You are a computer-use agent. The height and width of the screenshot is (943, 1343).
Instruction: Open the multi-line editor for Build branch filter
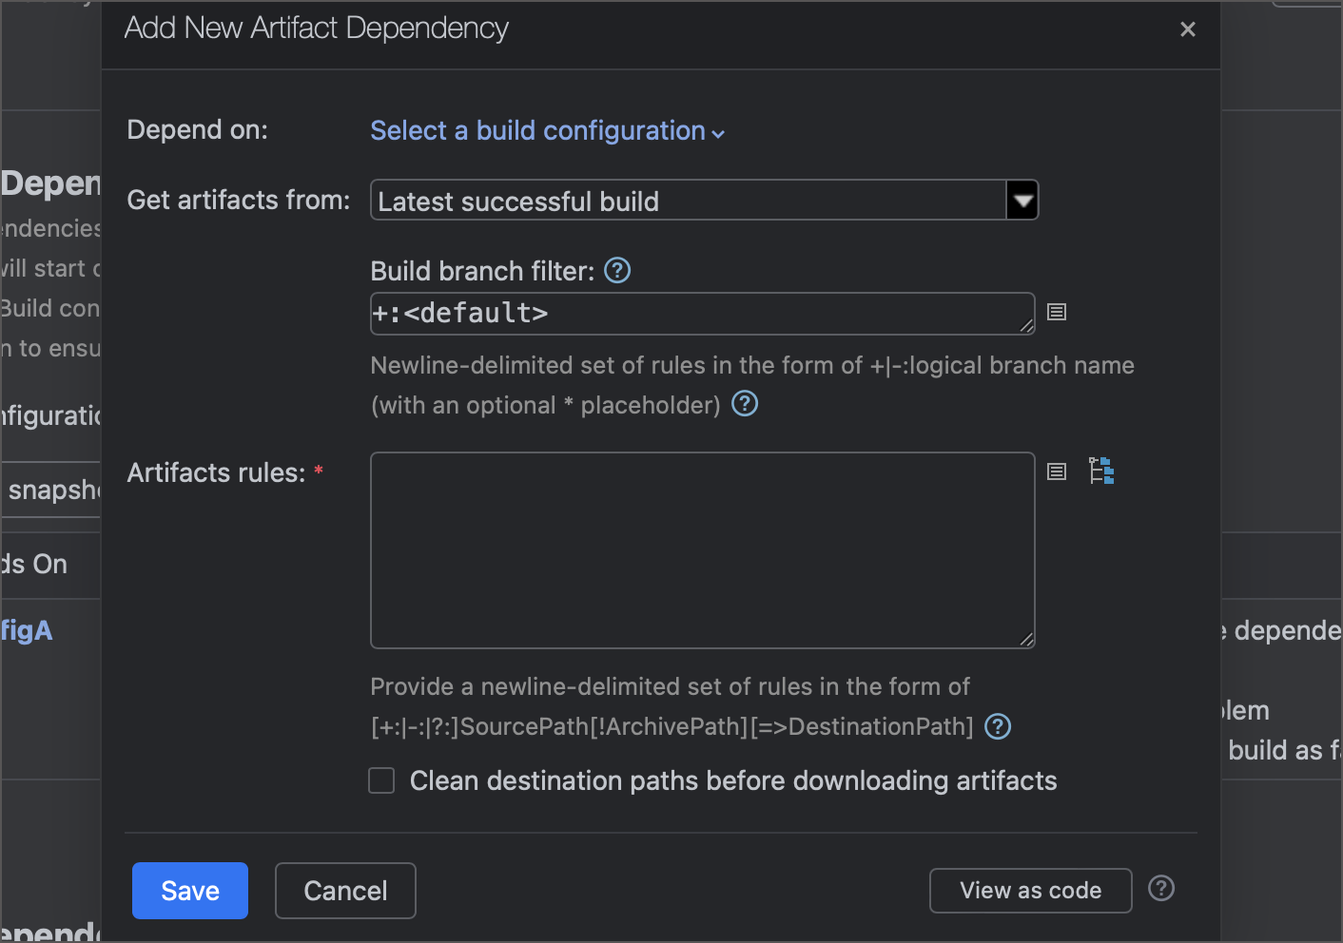[1056, 312]
